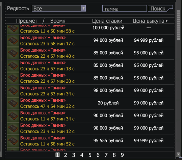Click the Редкость dropdown arrow button
This screenshot has height=160, width=182.
[x=83, y=8]
